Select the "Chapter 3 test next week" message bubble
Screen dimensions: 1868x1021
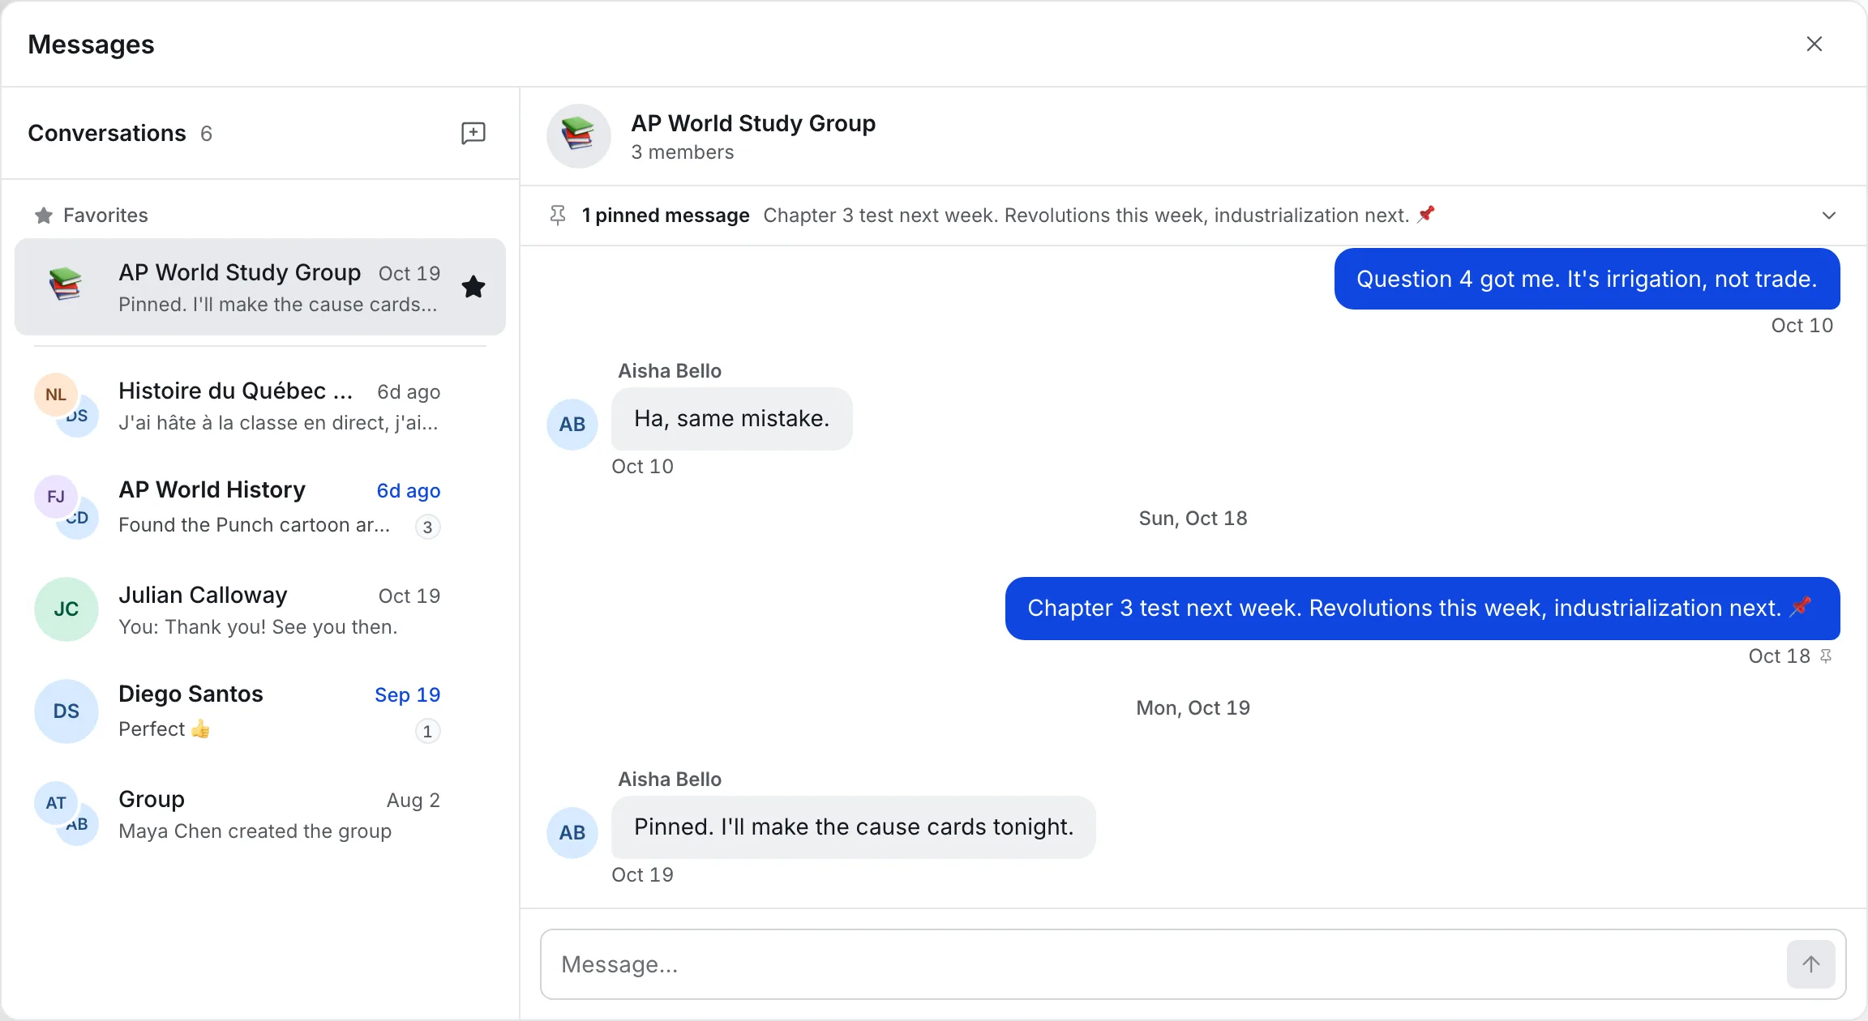[1422, 609]
